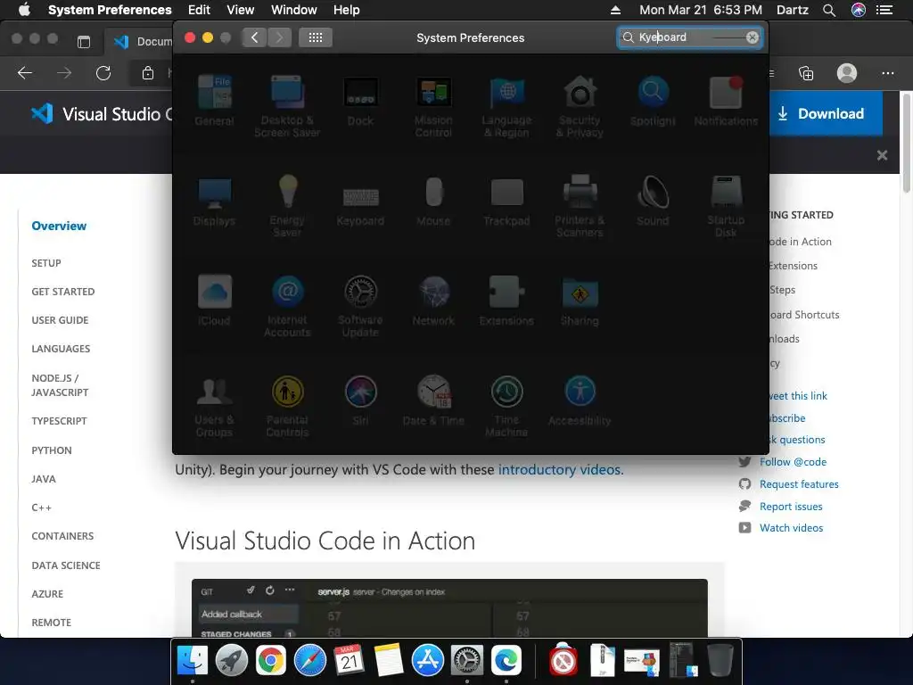Open the Apple menu
Viewport: 913px width, 685px height.
pyautogui.click(x=24, y=10)
